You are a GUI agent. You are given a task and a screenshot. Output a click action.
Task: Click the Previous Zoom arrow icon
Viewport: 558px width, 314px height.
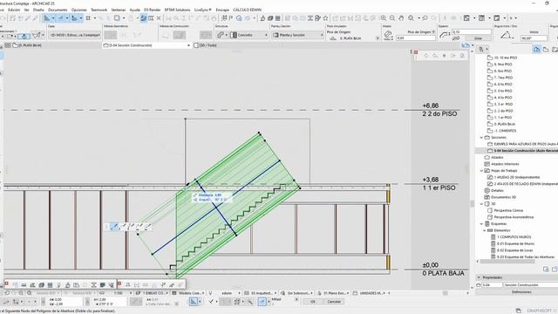click(x=425, y=18)
